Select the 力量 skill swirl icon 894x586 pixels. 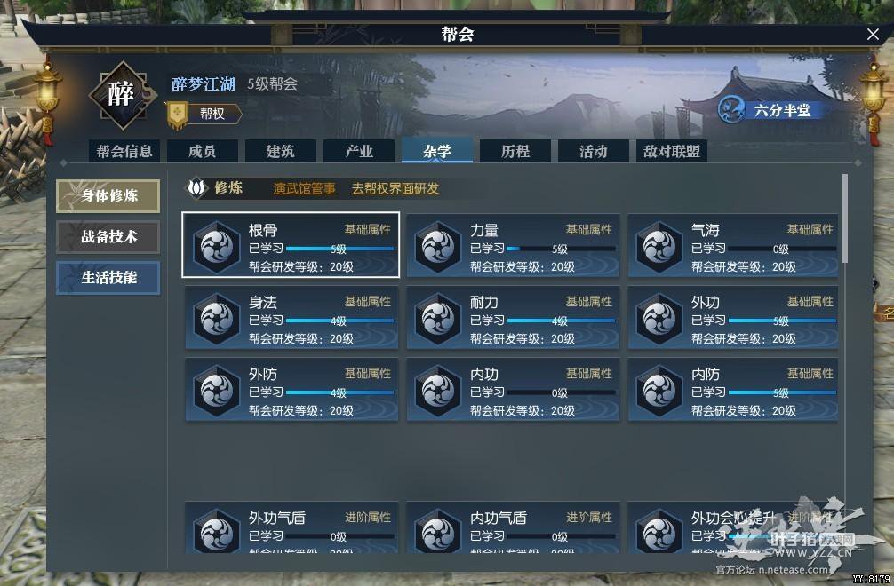[x=438, y=247]
